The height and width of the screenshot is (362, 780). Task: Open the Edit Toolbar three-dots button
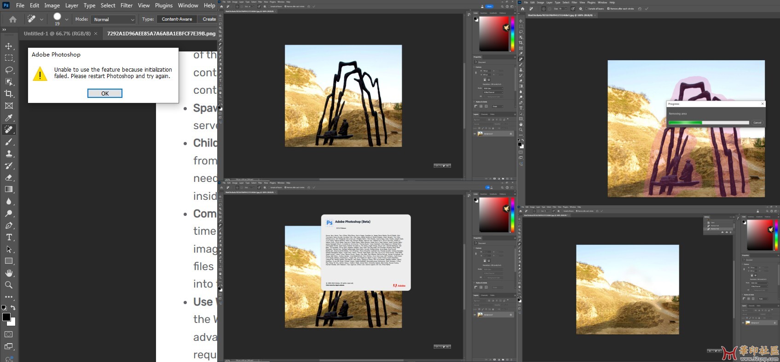click(x=9, y=297)
